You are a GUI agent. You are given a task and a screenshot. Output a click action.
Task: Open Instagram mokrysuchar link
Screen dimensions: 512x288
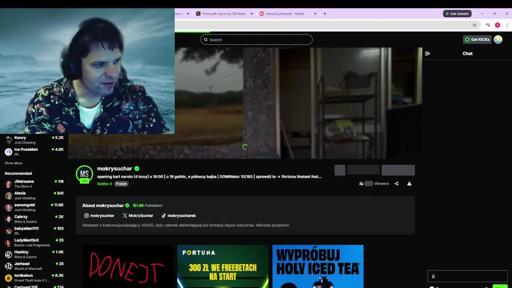tap(99, 216)
